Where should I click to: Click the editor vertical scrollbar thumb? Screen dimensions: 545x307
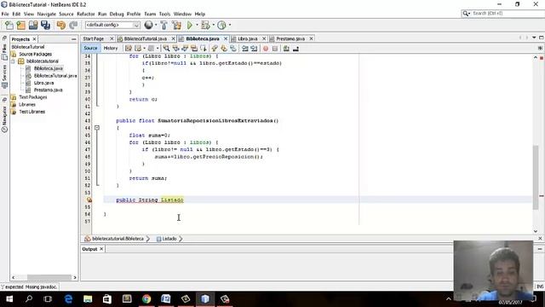point(536,177)
